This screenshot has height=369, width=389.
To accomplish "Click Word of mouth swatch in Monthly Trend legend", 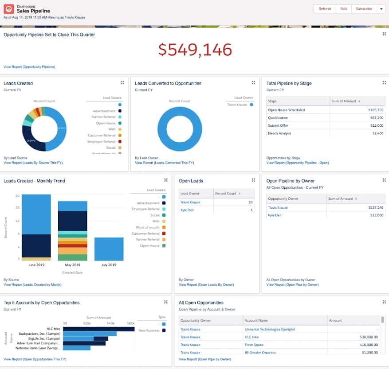I will 164,227.
